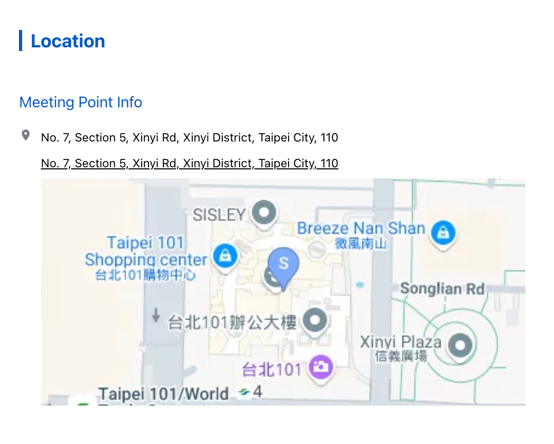Click the location pin icon beside the address
This screenshot has height=444, width=554.
point(25,135)
